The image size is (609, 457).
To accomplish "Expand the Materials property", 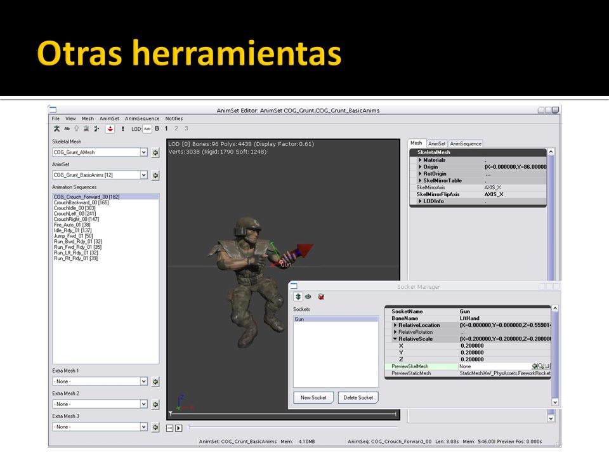I will tap(420, 160).
